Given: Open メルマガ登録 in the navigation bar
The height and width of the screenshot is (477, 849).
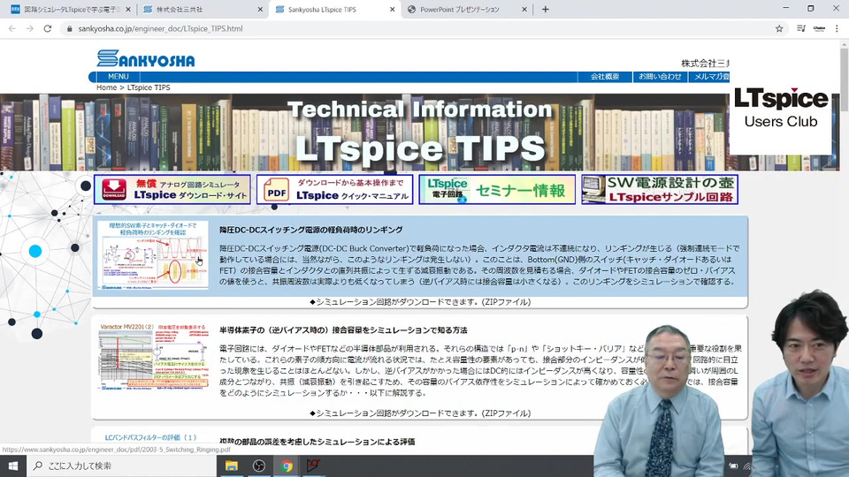Looking at the screenshot, I should click(711, 77).
